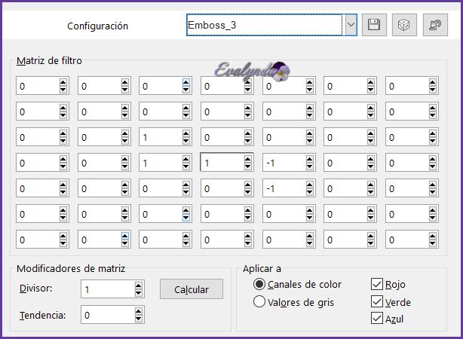Click the fifth-row matrix cell containing -1

point(284,188)
